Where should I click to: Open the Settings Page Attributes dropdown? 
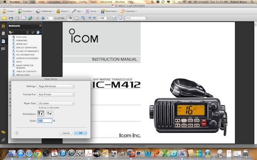pos(56,86)
